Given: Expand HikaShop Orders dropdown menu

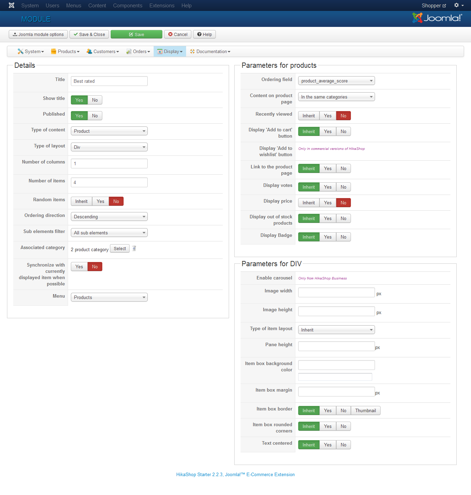Looking at the screenshot, I should (138, 51).
